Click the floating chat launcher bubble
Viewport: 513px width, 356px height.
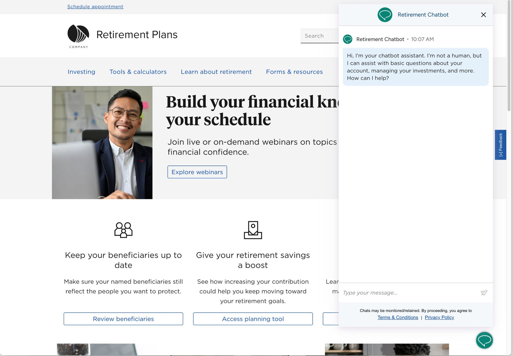(484, 340)
